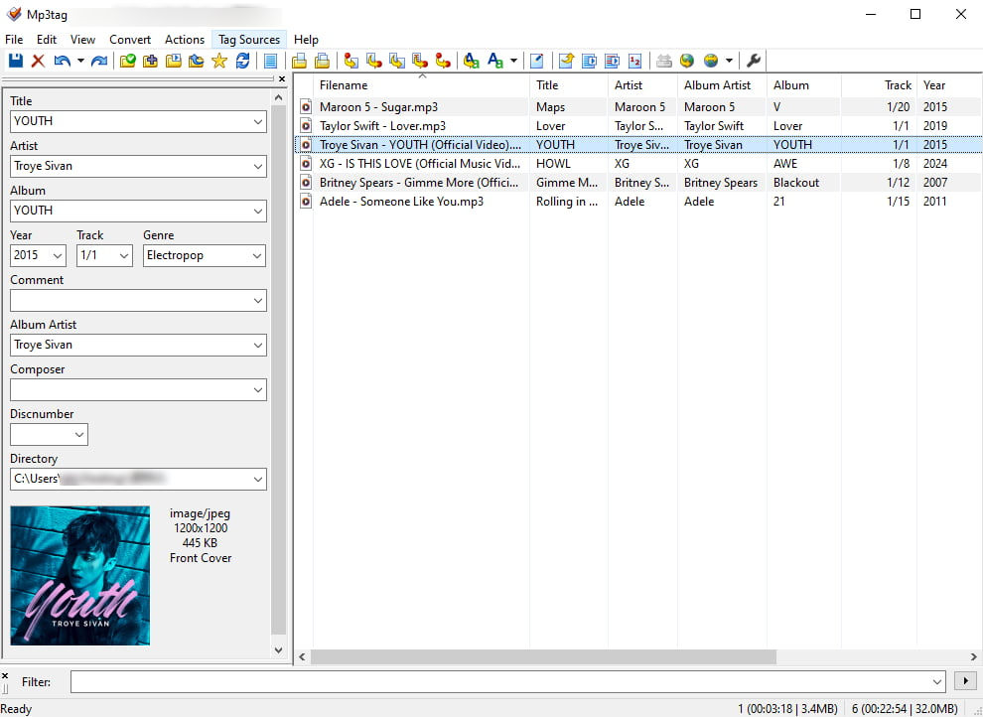Image resolution: width=983 pixels, height=717 pixels.
Task: Open the Auto-numbering wizard icon
Action: [x=635, y=62]
